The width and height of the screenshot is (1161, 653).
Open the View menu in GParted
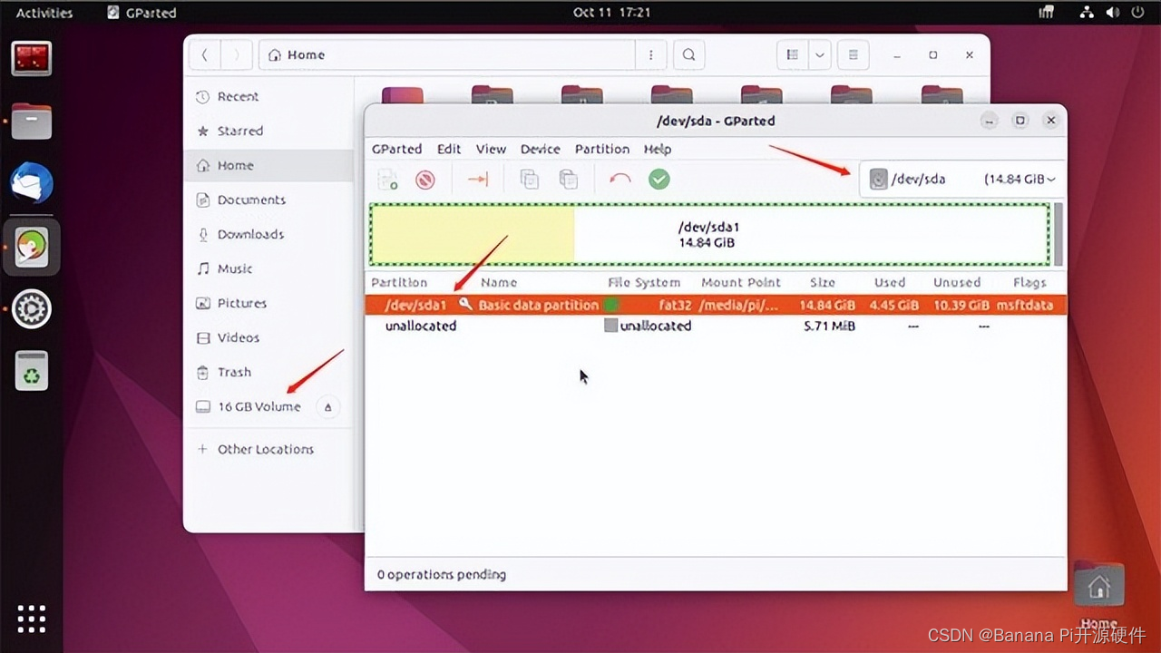(491, 149)
